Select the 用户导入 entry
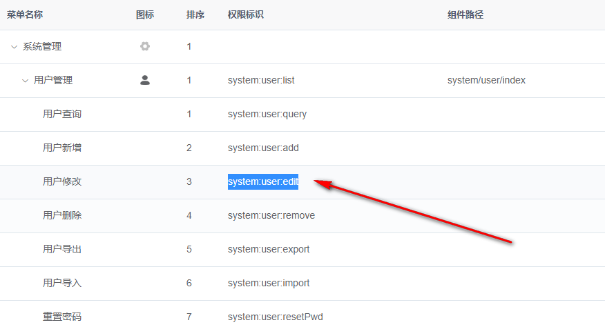Viewport: 605px width, 327px height. point(302,284)
